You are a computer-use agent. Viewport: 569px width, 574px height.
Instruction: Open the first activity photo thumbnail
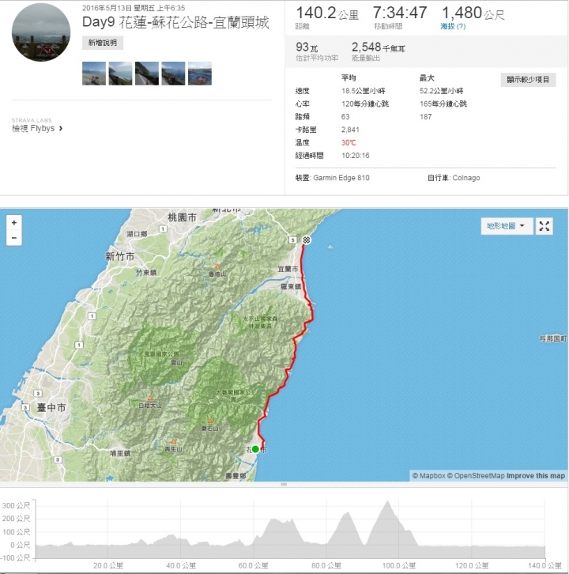(x=94, y=74)
